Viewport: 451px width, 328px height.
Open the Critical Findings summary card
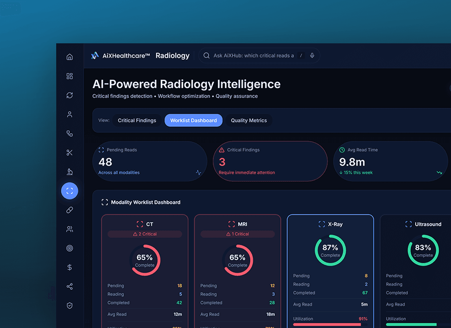coord(270,161)
